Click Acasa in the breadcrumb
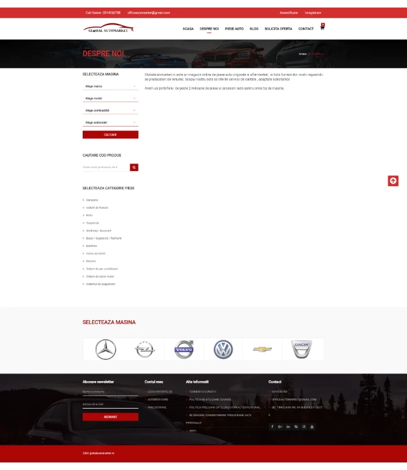The width and height of the screenshot is (407, 470). [303, 54]
